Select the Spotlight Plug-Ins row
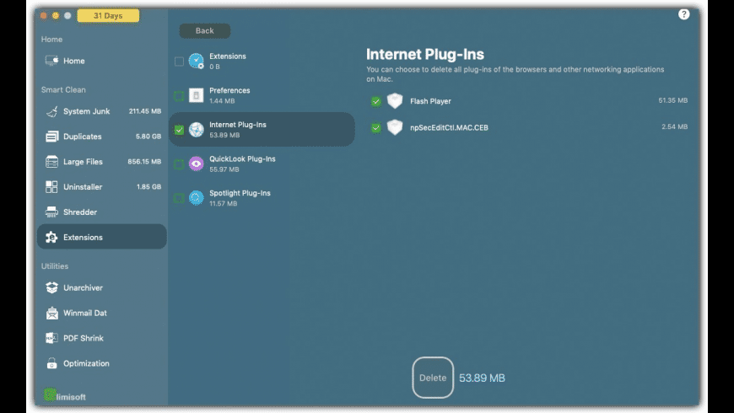The height and width of the screenshot is (413, 734). coord(262,198)
